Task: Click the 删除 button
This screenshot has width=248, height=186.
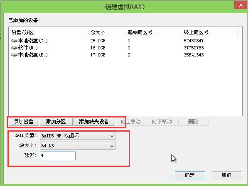Action: tap(193, 122)
